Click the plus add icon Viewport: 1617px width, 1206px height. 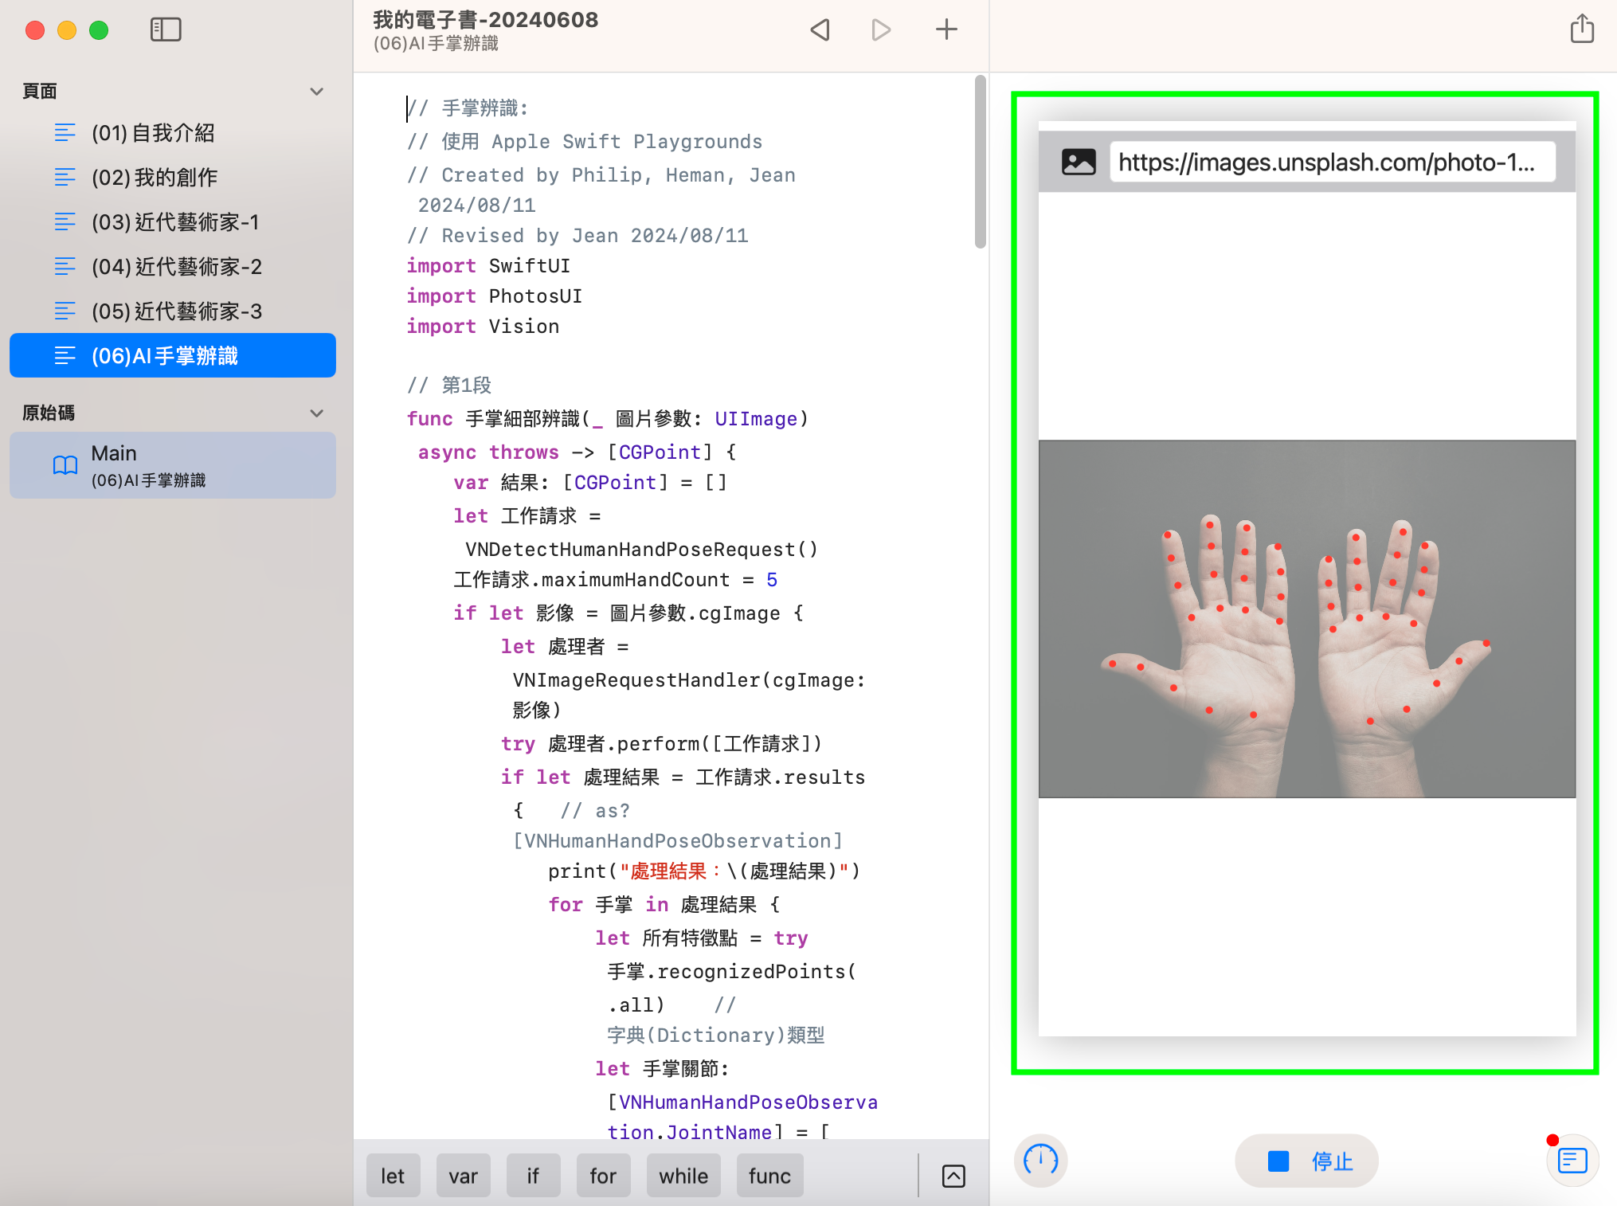[x=946, y=30]
